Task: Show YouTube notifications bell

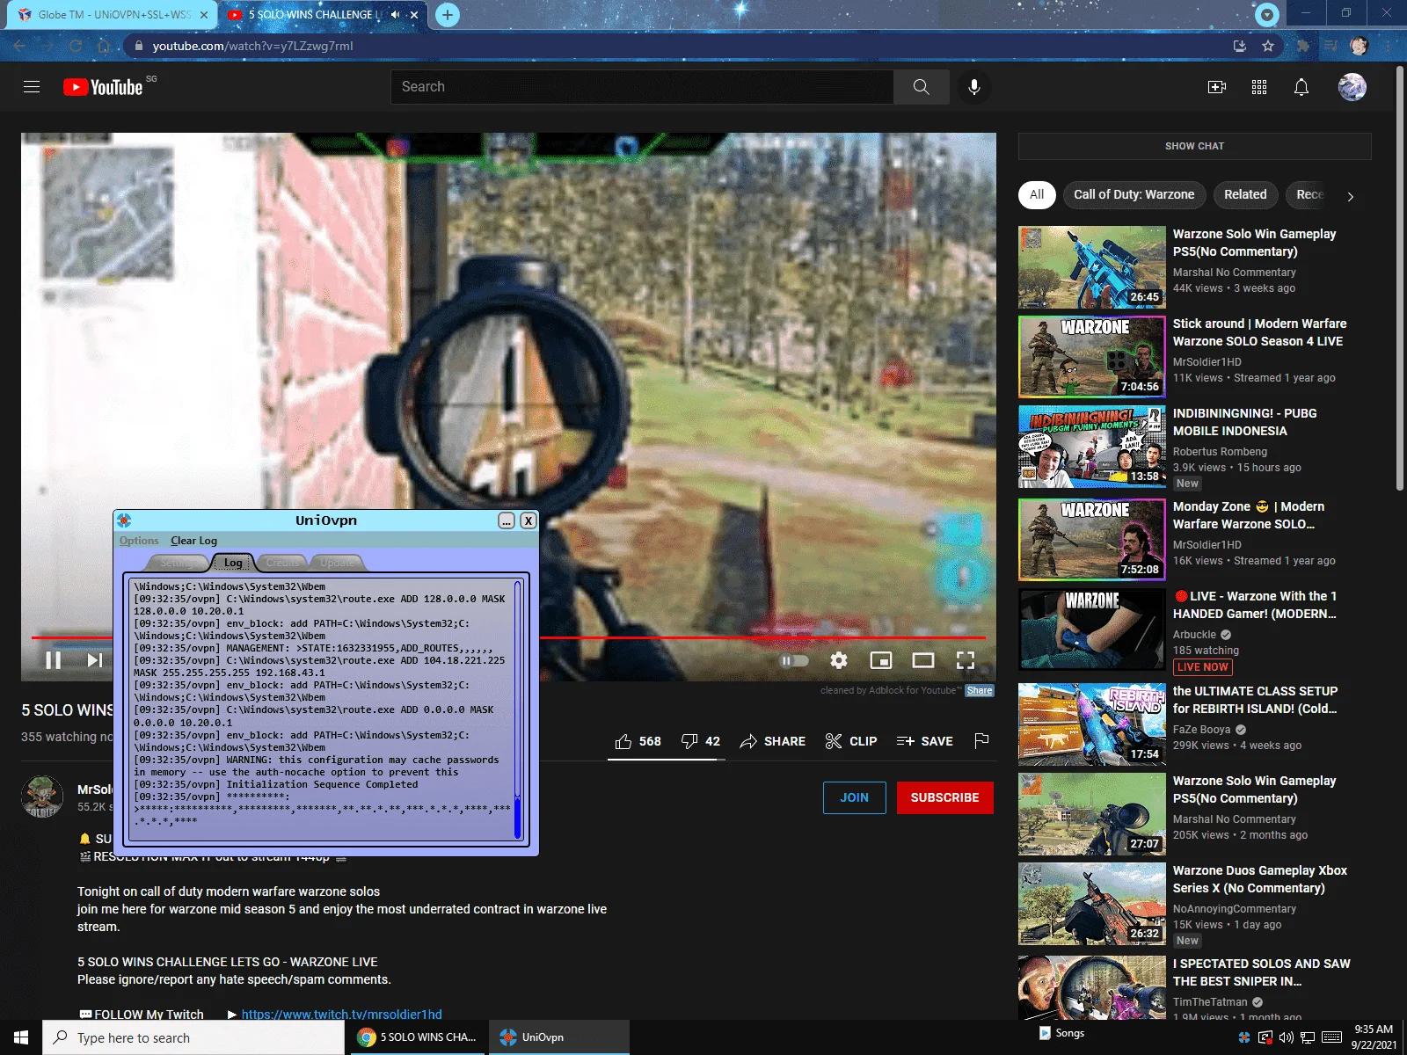Action: (x=1301, y=87)
